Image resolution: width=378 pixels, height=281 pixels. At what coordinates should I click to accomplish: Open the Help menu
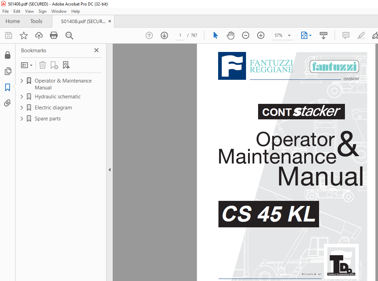pos(75,11)
